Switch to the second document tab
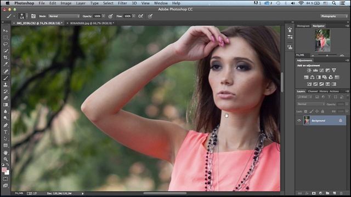This screenshot has width=351, height=197. [x=92, y=23]
